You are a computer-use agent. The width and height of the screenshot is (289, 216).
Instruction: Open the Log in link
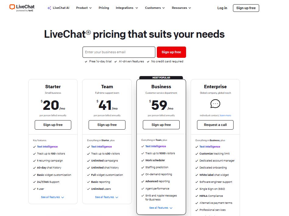222,8
